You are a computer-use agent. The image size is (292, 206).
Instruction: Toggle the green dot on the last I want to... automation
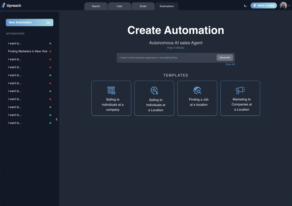click(x=50, y=123)
